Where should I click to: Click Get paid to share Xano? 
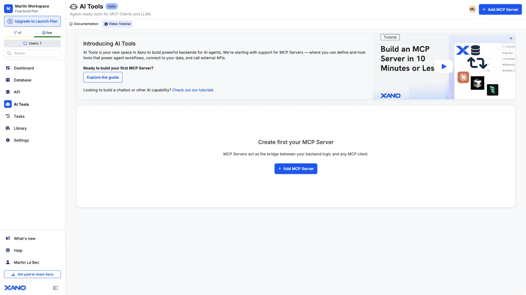coord(33,274)
